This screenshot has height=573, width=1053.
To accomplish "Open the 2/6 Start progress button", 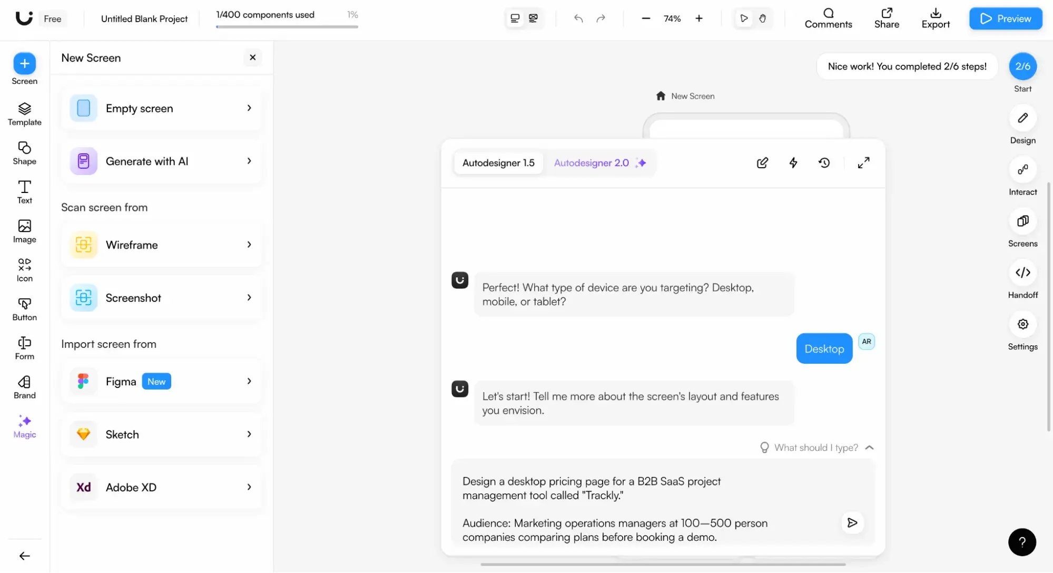I will pos(1022,66).
